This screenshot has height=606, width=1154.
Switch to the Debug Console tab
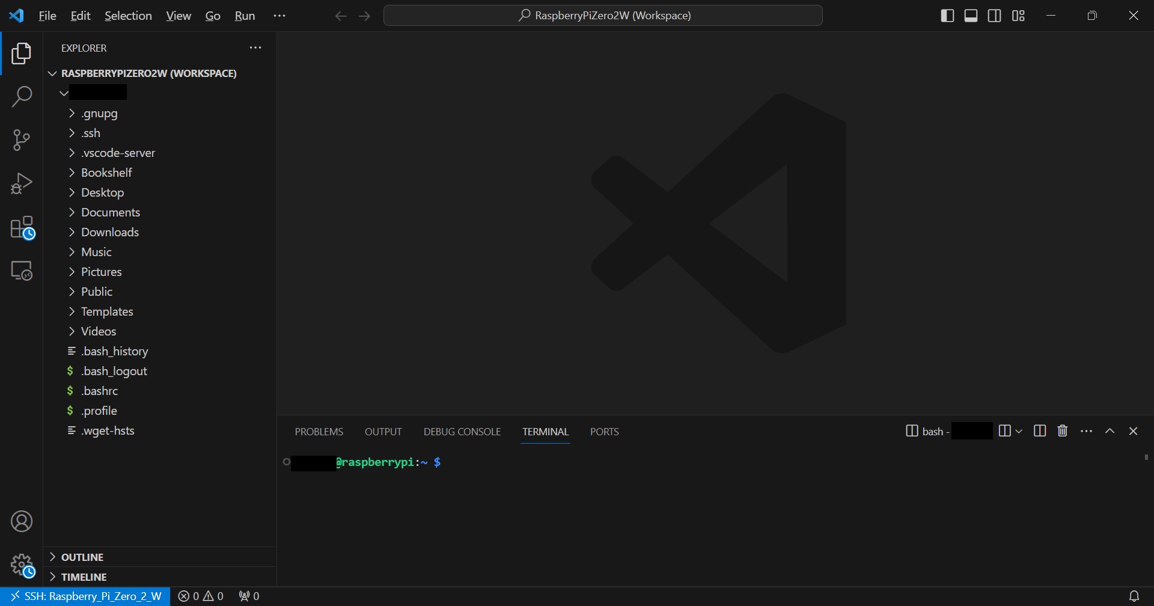(462, 431)
